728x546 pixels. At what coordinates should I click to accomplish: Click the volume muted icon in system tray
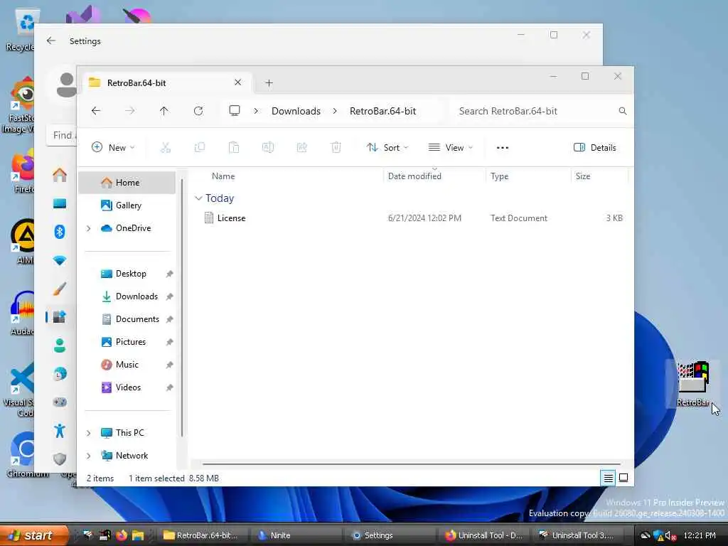coord(670,536)
